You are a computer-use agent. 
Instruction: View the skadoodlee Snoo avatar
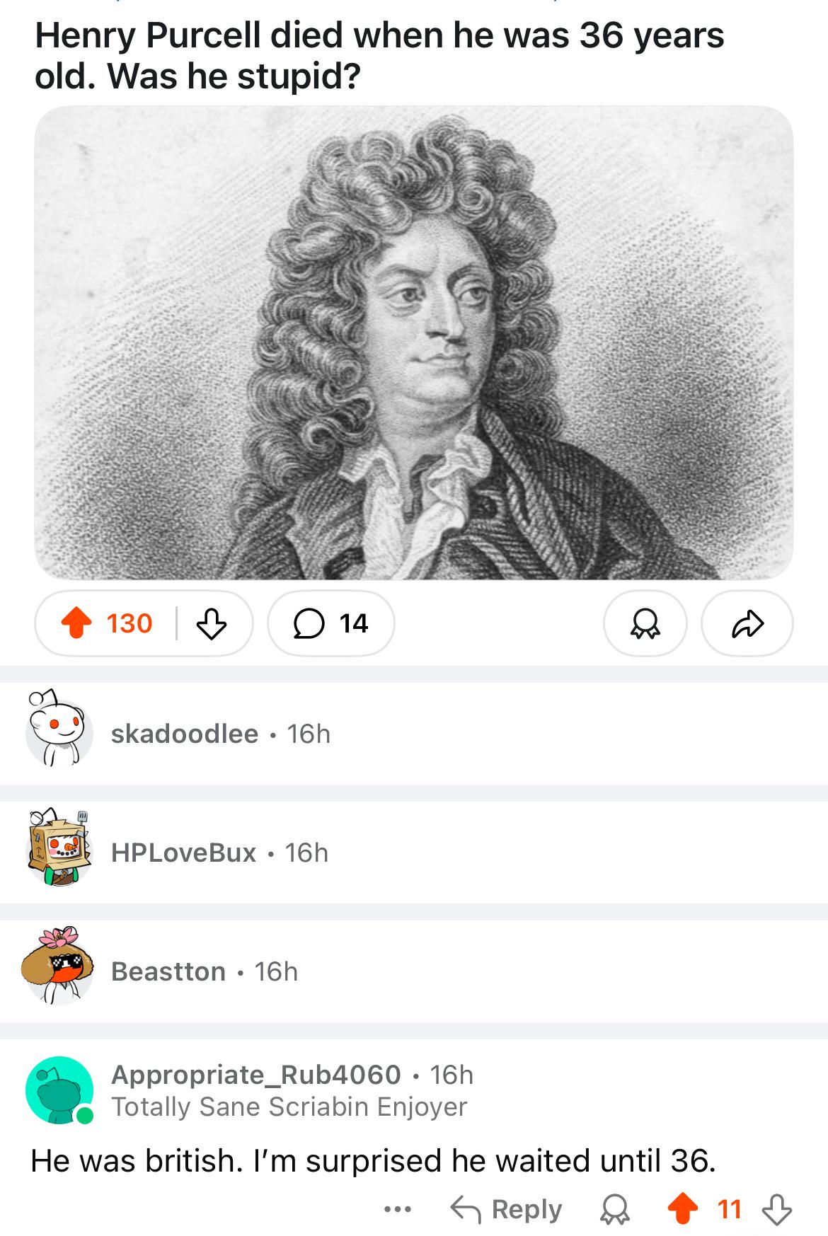tap(58, 729)
